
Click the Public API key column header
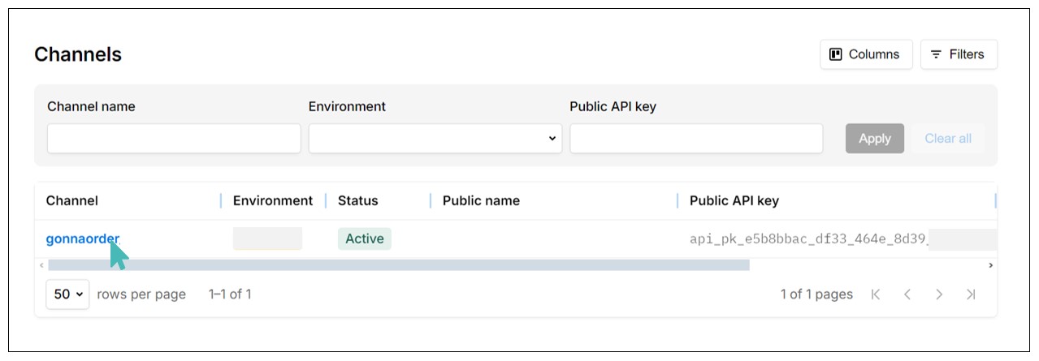point(734,200)
